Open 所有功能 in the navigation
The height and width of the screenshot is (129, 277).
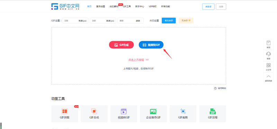(166, 7)
